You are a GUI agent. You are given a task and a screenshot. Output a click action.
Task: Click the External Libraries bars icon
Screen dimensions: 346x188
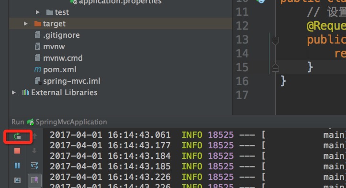tap(25, 92)
